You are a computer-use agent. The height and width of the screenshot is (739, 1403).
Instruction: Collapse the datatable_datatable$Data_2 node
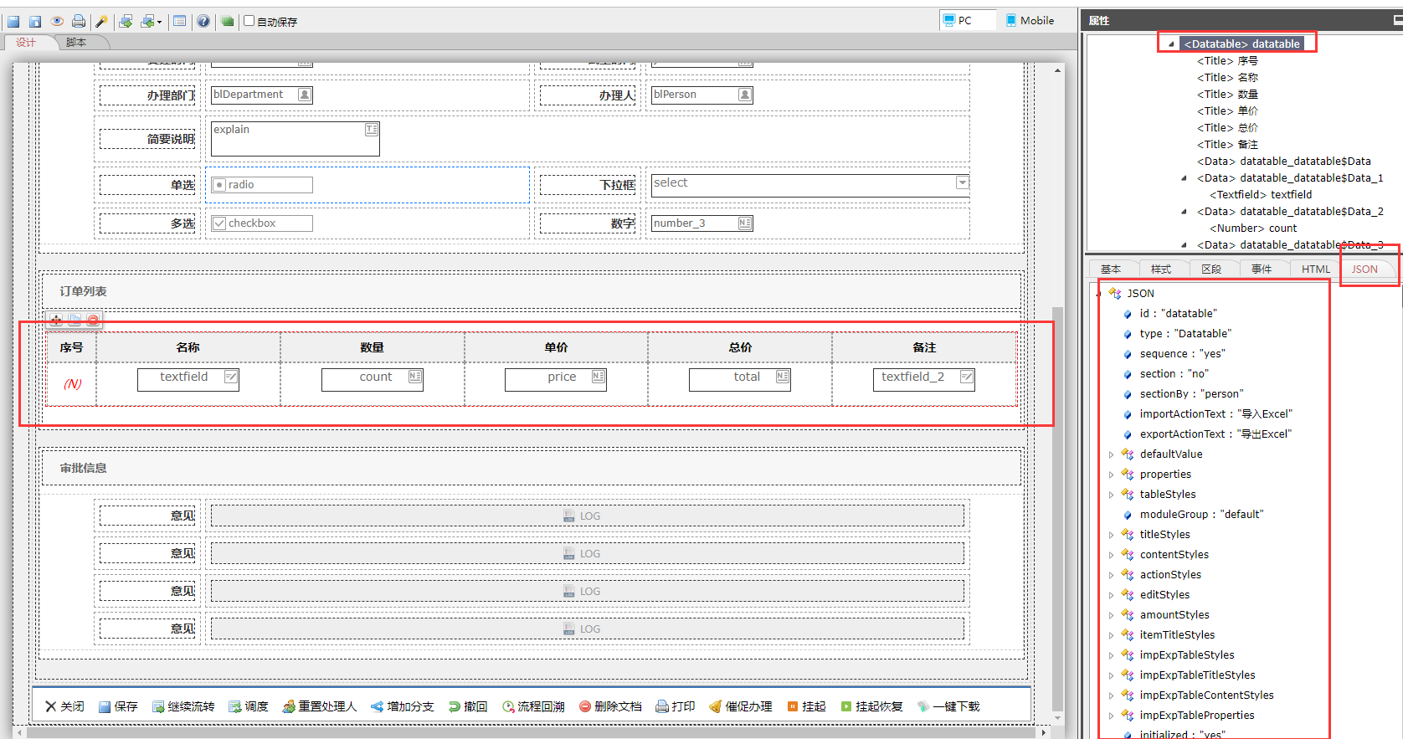point(1184,212)
